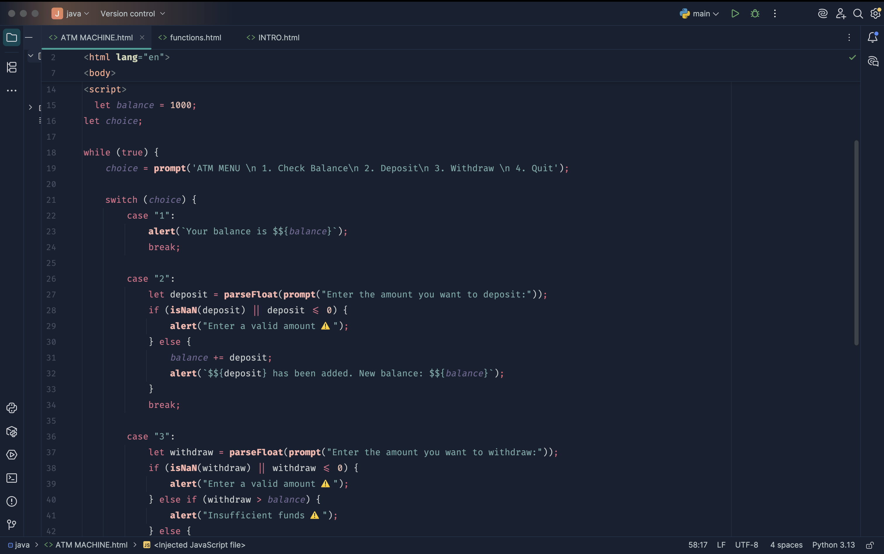Toggle read-only lock in status bar
The image size is (884, 554).
pyautogui.click(x=870, y=545)
